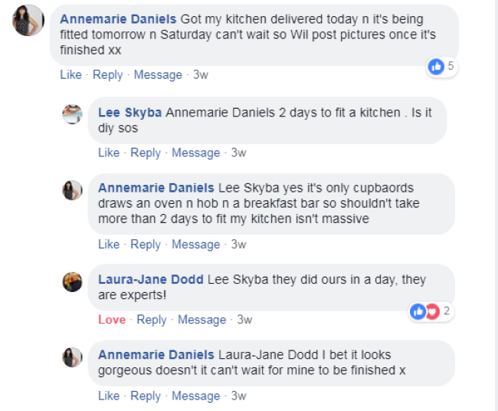The image size is (498, 411).
Task: Open Laura-Jane Dodd's profile avatar
Action: [x=72, y=281]
